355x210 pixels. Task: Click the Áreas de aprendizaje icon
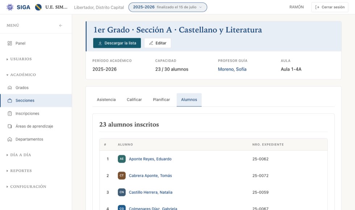pos(10,126)
